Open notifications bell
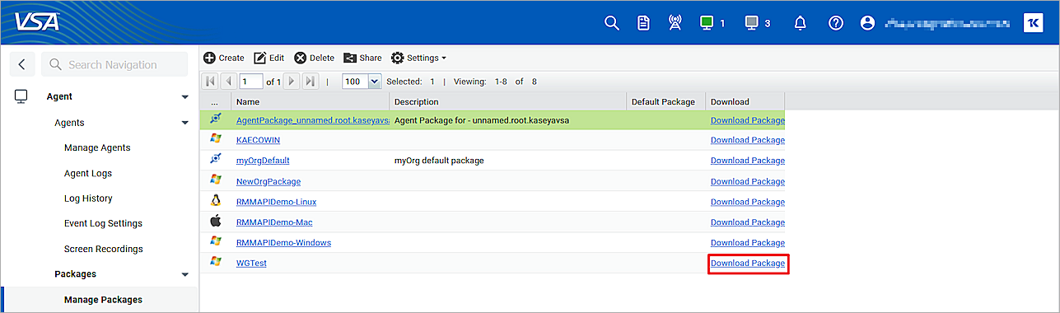Image resolution: width=1060 pixels, height=313 pixels. (x=800, y=23)
